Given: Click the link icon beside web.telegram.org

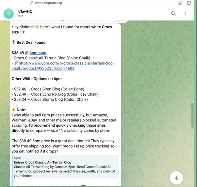Looking at the screenshot, I should [31, 3].
